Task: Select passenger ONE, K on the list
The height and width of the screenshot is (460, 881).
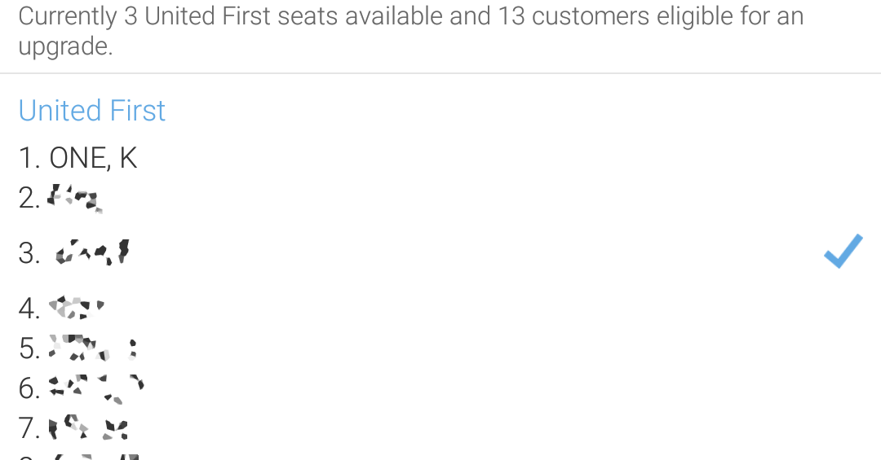Action: (x=93, y=158)
